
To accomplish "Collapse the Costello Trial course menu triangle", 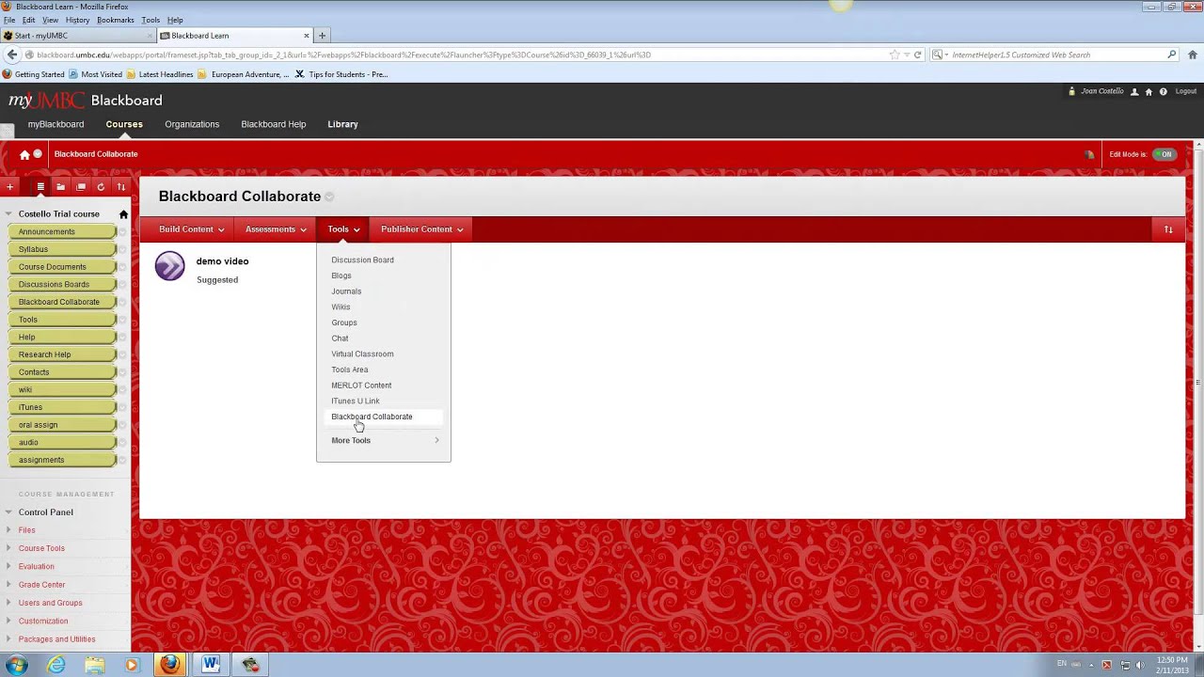I will 9,214.
